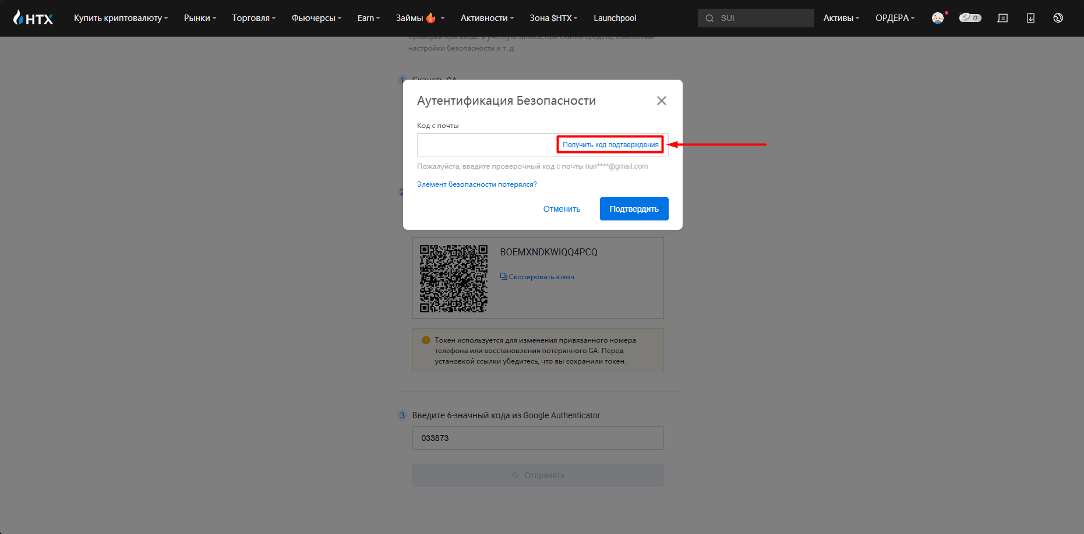The image size is (1084, 534).
Task: Click the Отменить button
Action: pyautogui.click(x=562, y=209)
